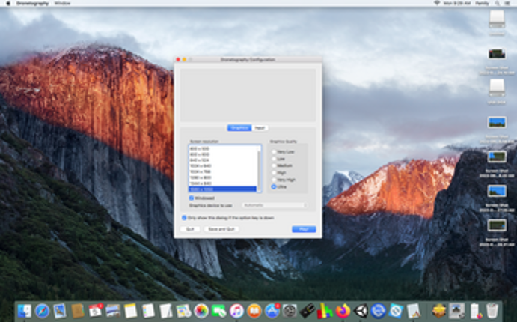
Task: Open the App Store from the dock
Action: click(x=272, y=311)
